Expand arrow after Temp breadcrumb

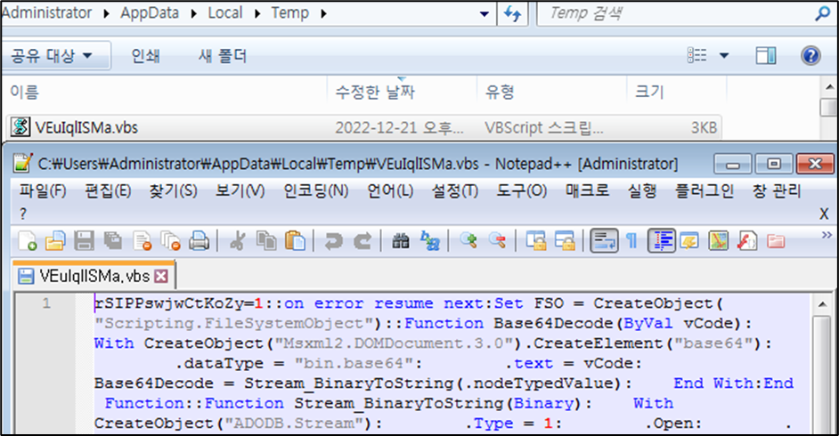[x=323, y=13]
